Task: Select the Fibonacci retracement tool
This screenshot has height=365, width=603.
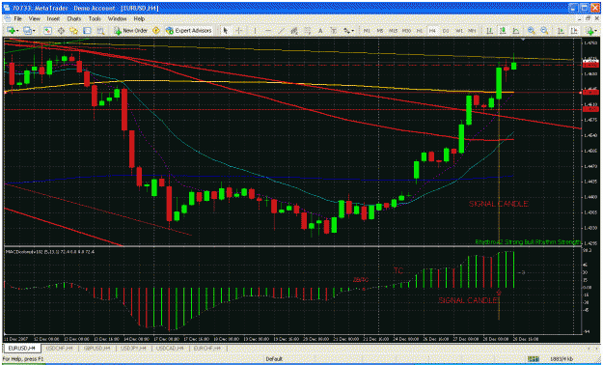Action: click(308, 31)
